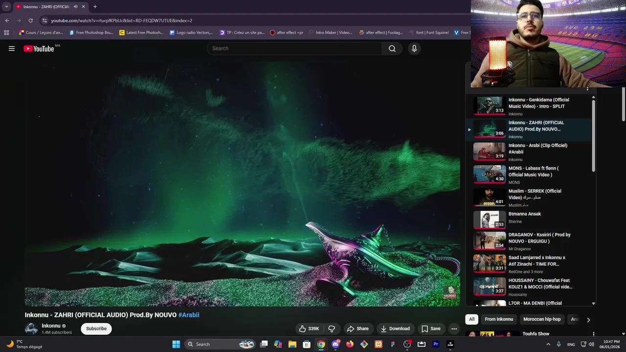
Task: Open Adobe Premiere Pro from taskbar
Action: tap(436, 344)
